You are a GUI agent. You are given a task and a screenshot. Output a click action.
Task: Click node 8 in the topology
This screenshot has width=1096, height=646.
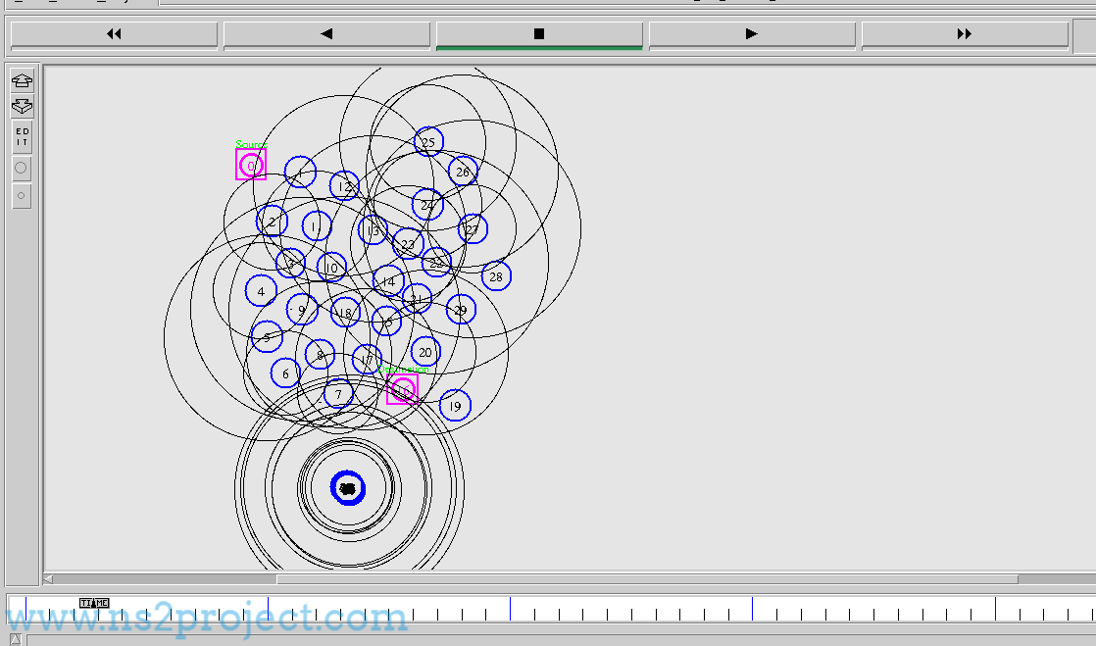[x=321, y=355]
